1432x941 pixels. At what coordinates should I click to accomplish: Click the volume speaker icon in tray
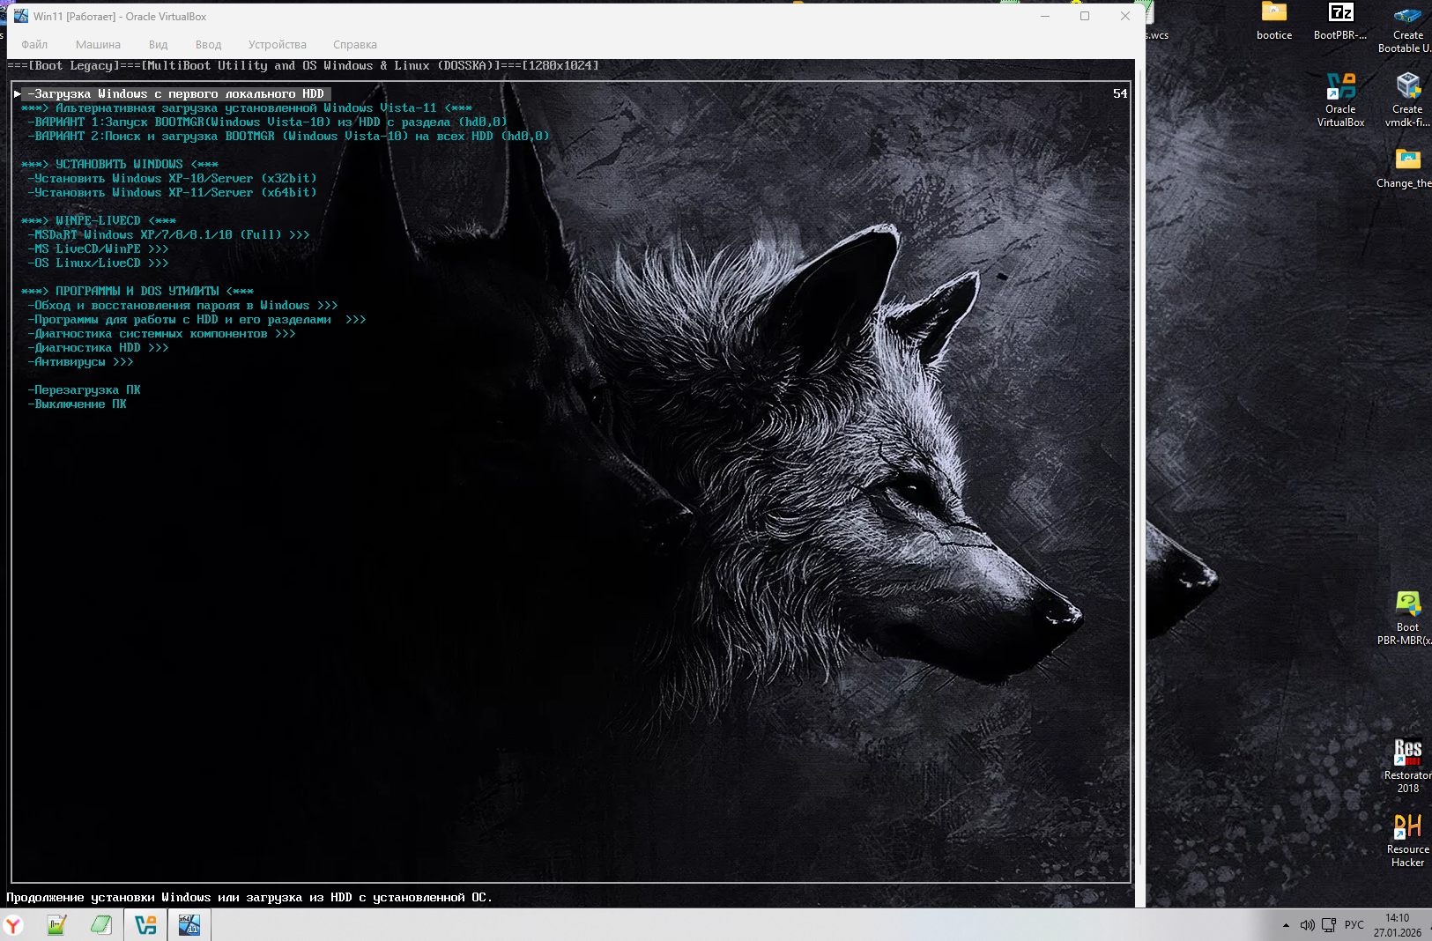[1307, 925]
